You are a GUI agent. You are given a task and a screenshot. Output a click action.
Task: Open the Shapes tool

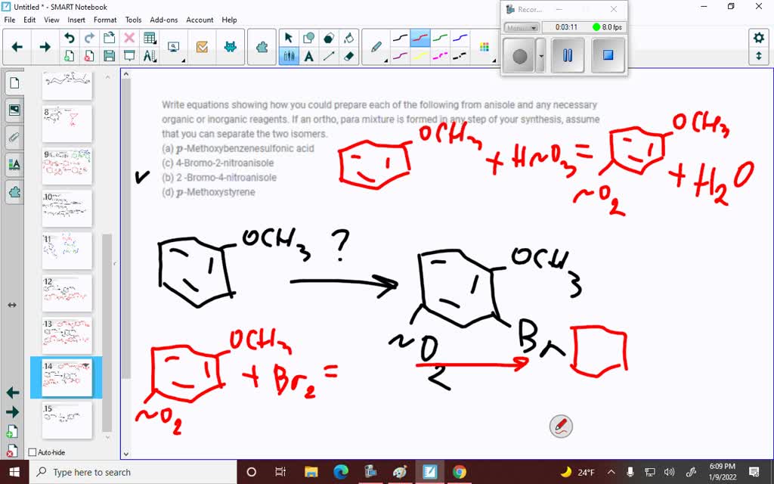[308, 36]
